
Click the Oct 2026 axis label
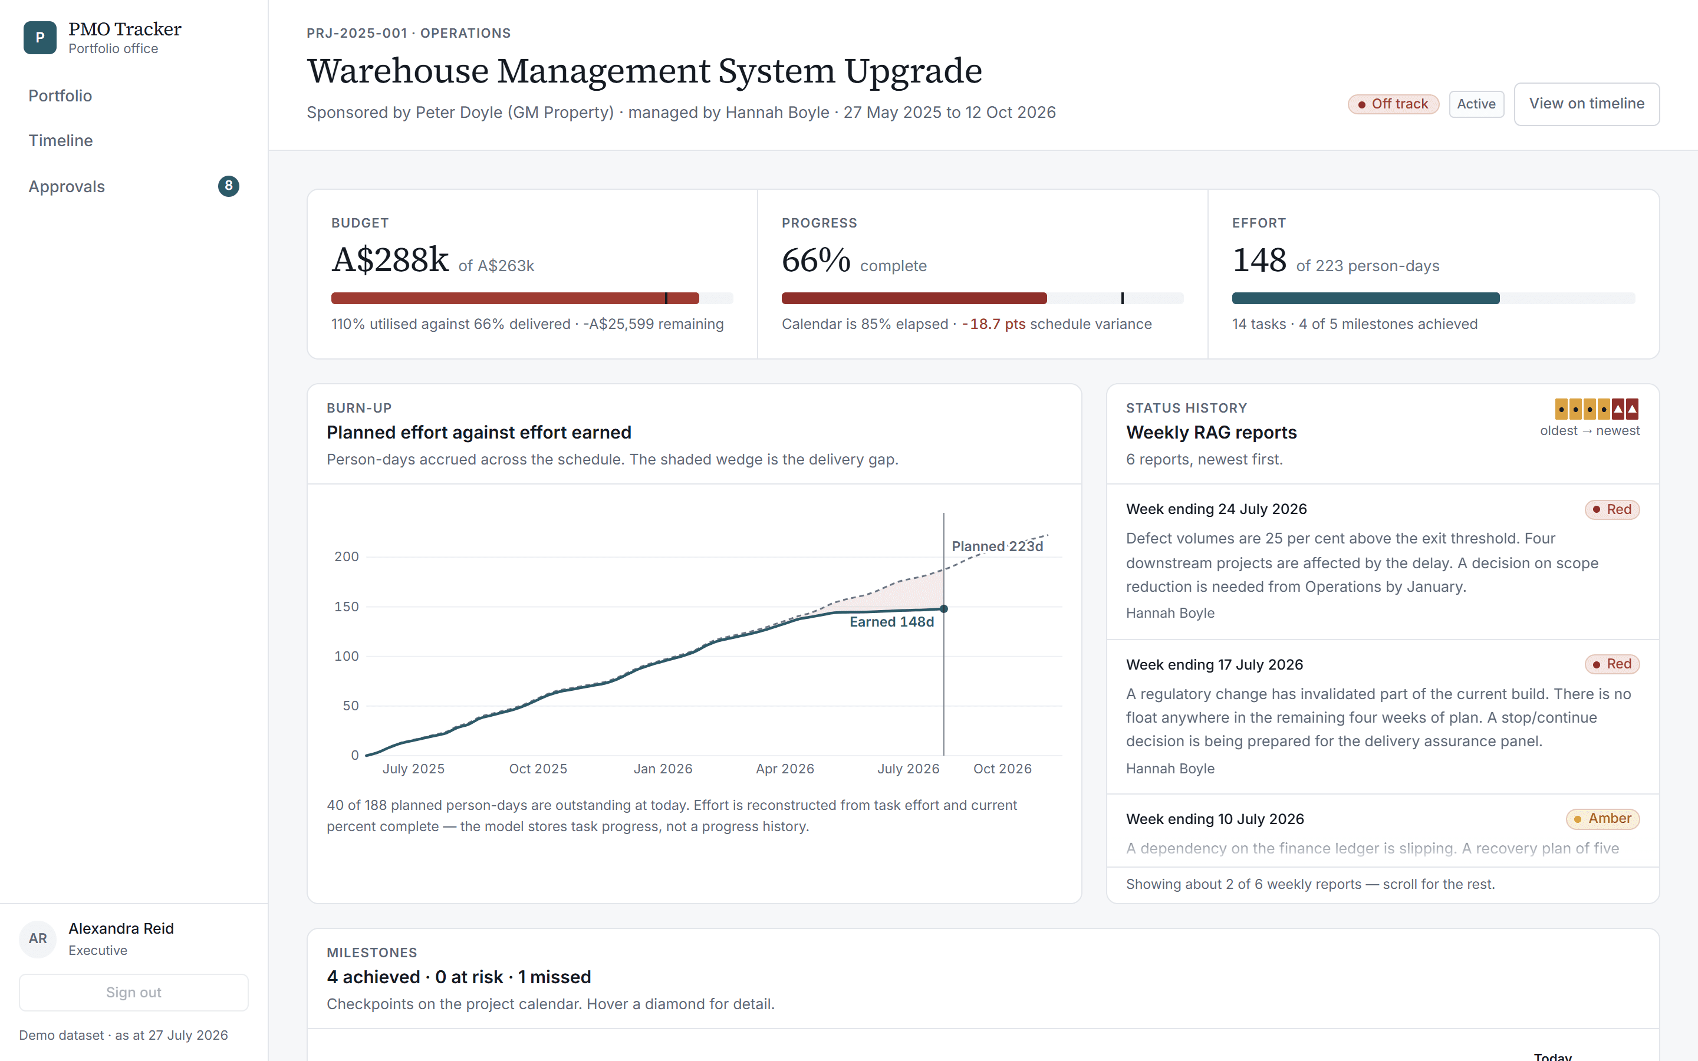pyautogui.click(x=1002, y=769)
